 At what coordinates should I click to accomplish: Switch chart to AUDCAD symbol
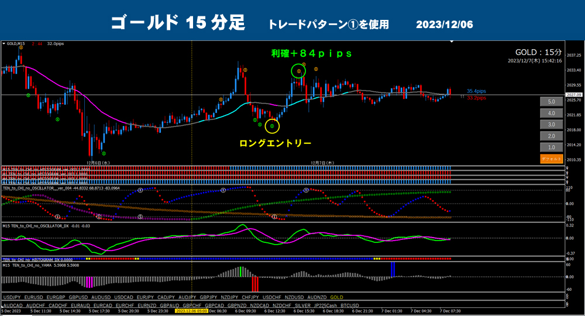[13, 305]
